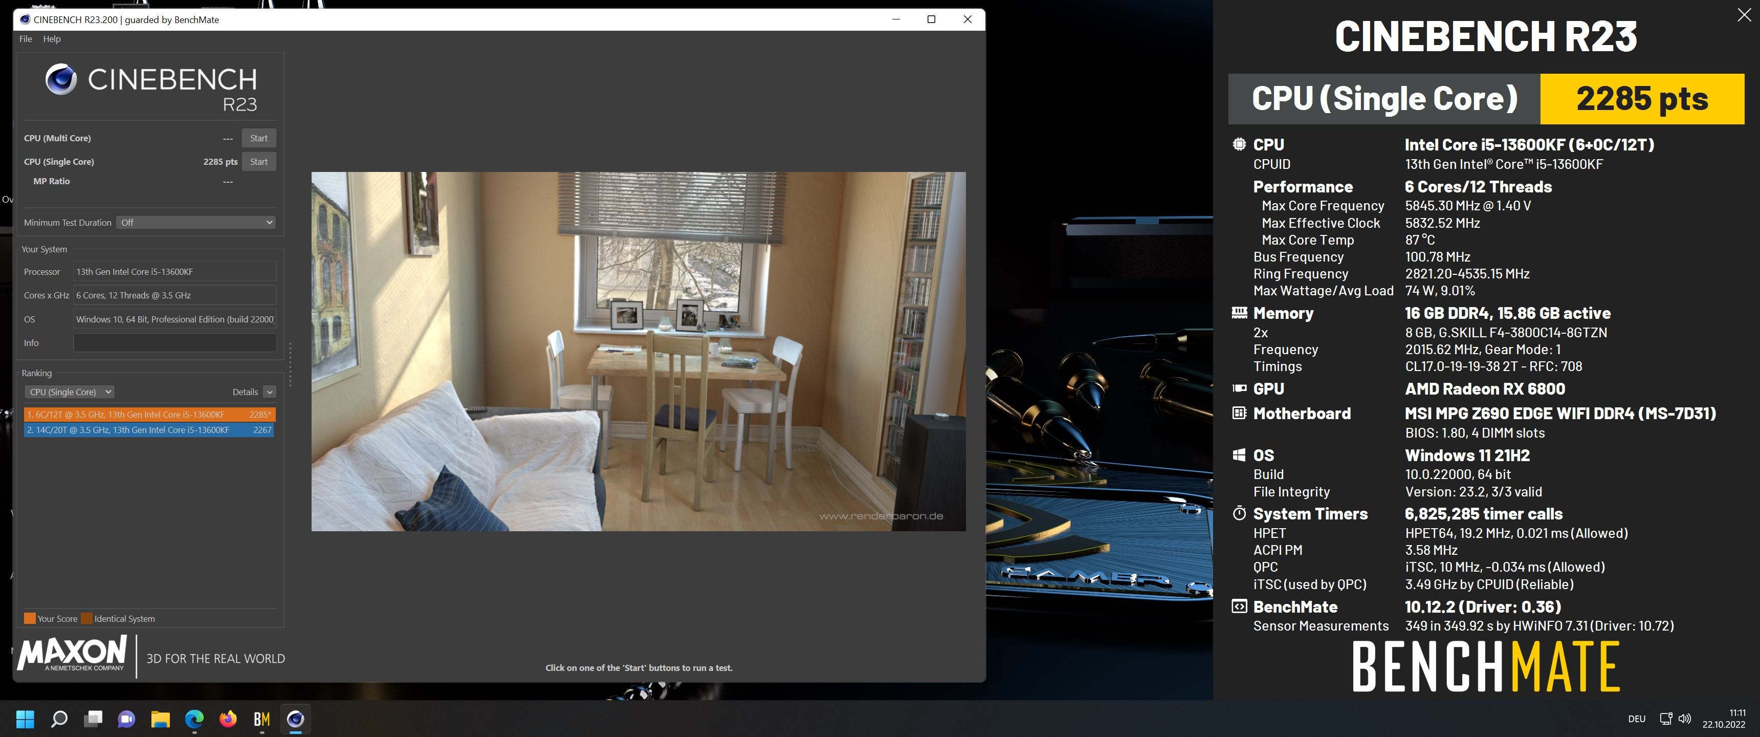Start the CPU (Single Core) test
Viewport: 1760px width, 737px height.
[x=259, y=162]
